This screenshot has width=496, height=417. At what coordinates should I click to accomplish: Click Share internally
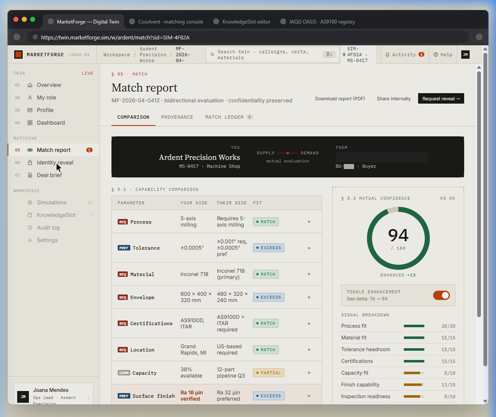click(393, 99)
